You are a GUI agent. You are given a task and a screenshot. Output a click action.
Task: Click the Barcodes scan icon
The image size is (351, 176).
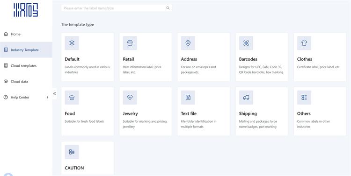pos(246,43)
